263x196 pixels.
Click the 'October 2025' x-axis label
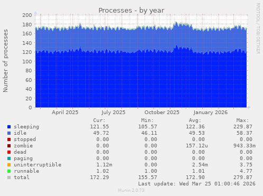tap(162, 113)
